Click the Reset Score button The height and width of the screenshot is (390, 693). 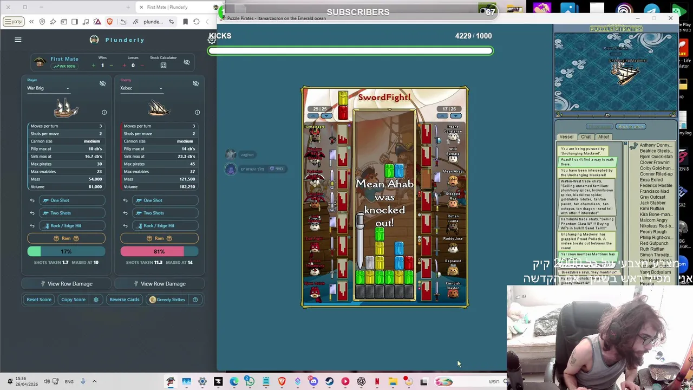[39, 300]
